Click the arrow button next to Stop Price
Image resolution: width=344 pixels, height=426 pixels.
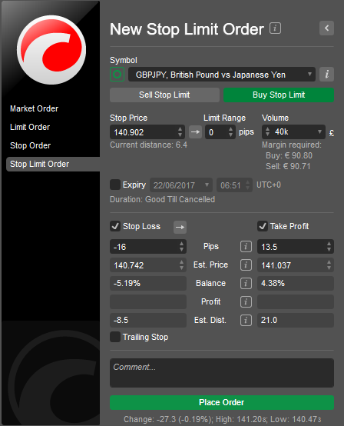coord(195,132)
